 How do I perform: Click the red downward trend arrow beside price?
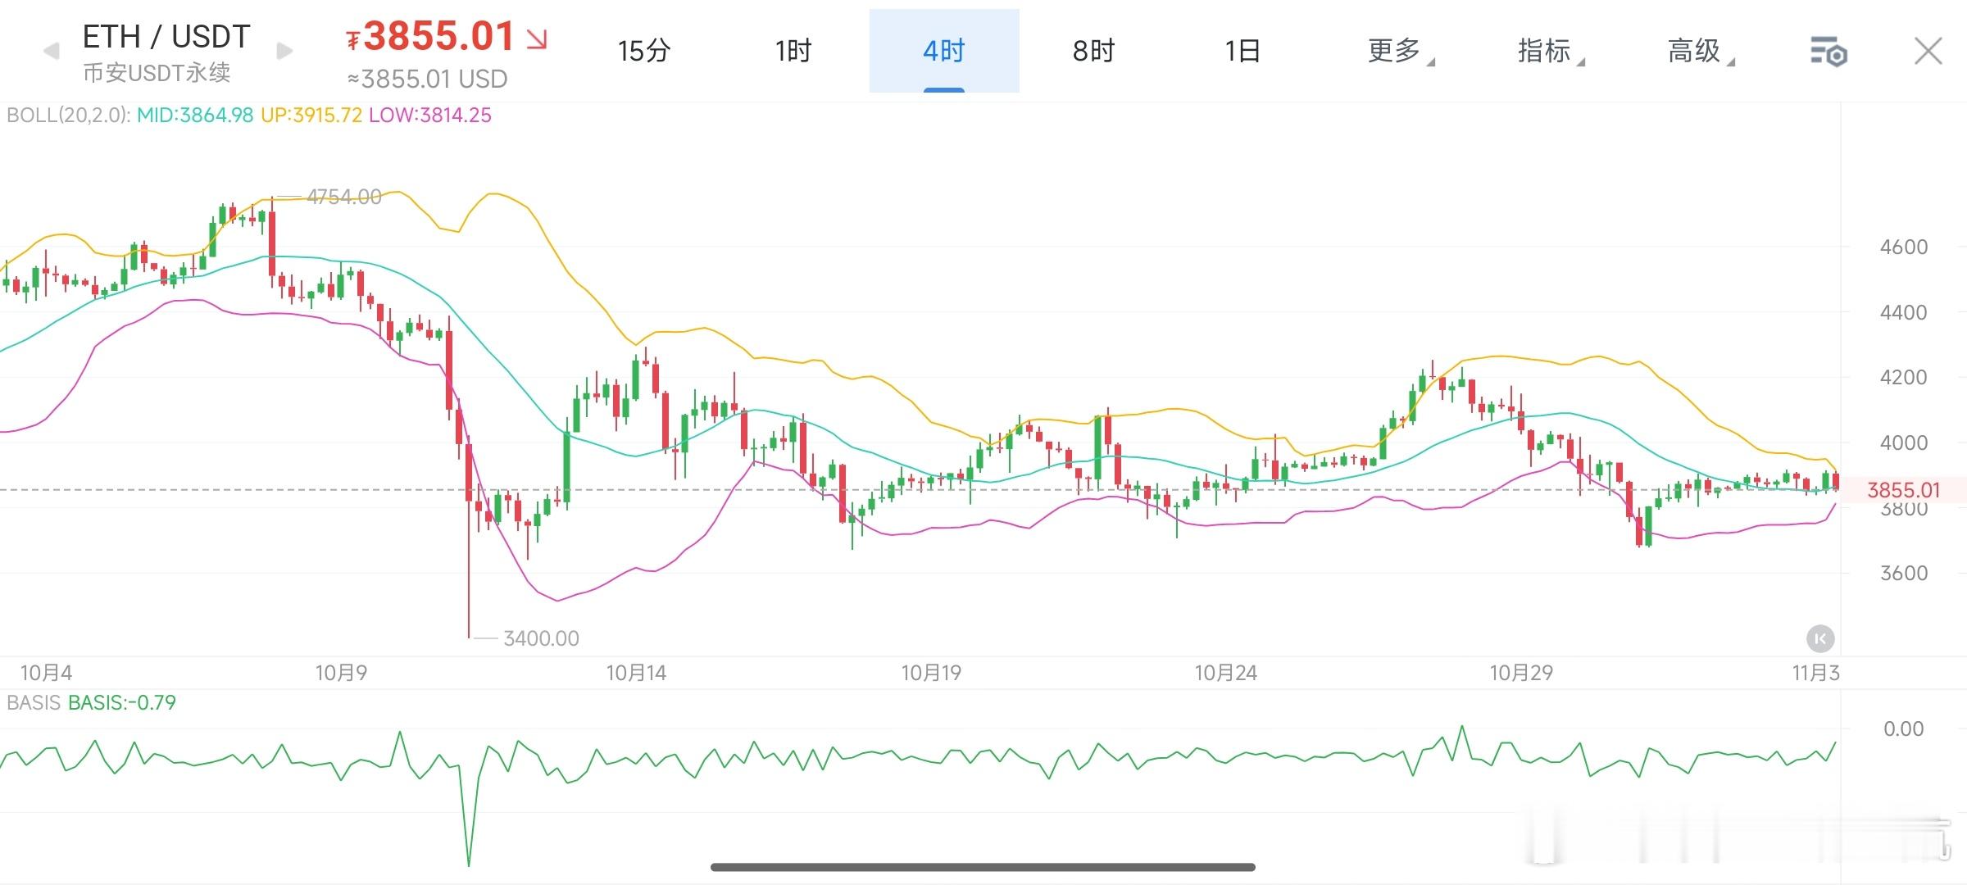537,39
